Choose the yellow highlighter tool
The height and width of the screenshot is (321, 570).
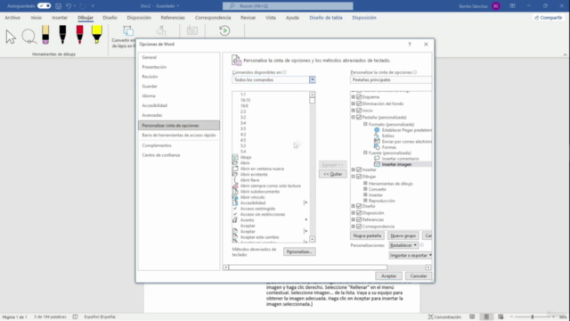pos(97,35)
